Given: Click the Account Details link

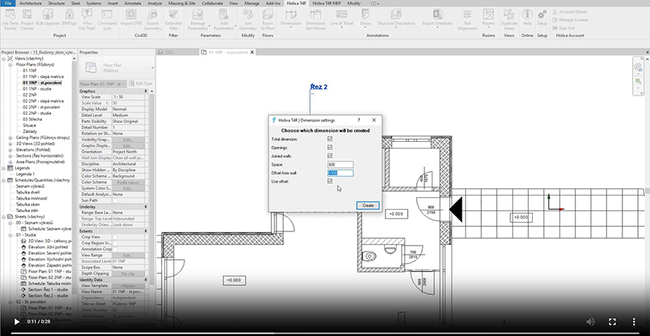Looking at the screenshot, I should [x=570, y=12].
